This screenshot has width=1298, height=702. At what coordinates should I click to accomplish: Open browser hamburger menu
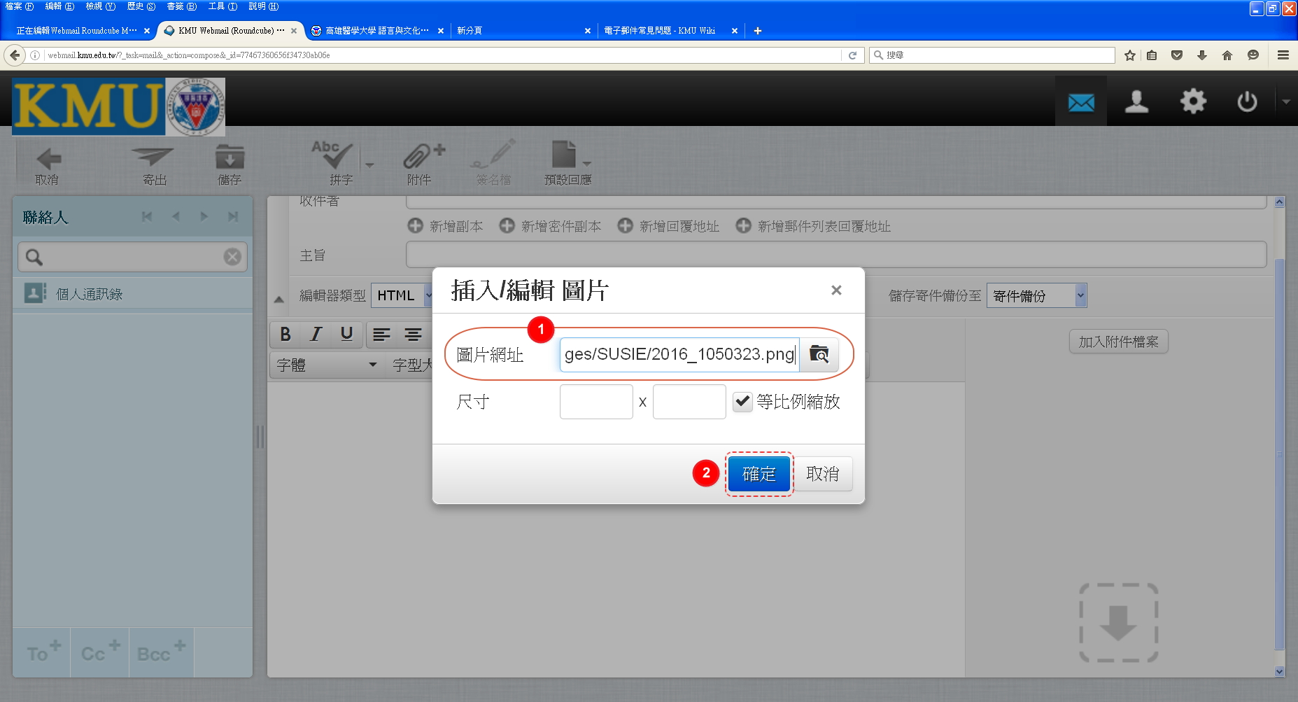(x=1283, y=55)
